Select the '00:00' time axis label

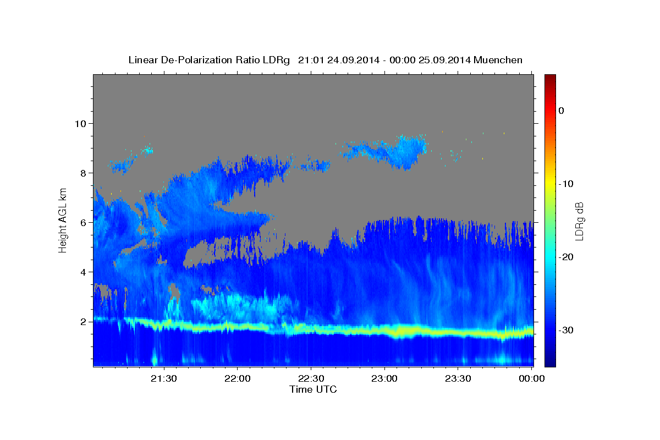coord(532,378)
